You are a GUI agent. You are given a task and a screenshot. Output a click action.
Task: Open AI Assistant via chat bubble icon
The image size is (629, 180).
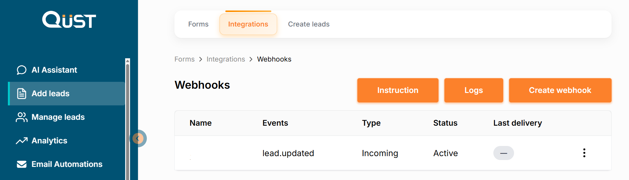[x=22, y=70]
